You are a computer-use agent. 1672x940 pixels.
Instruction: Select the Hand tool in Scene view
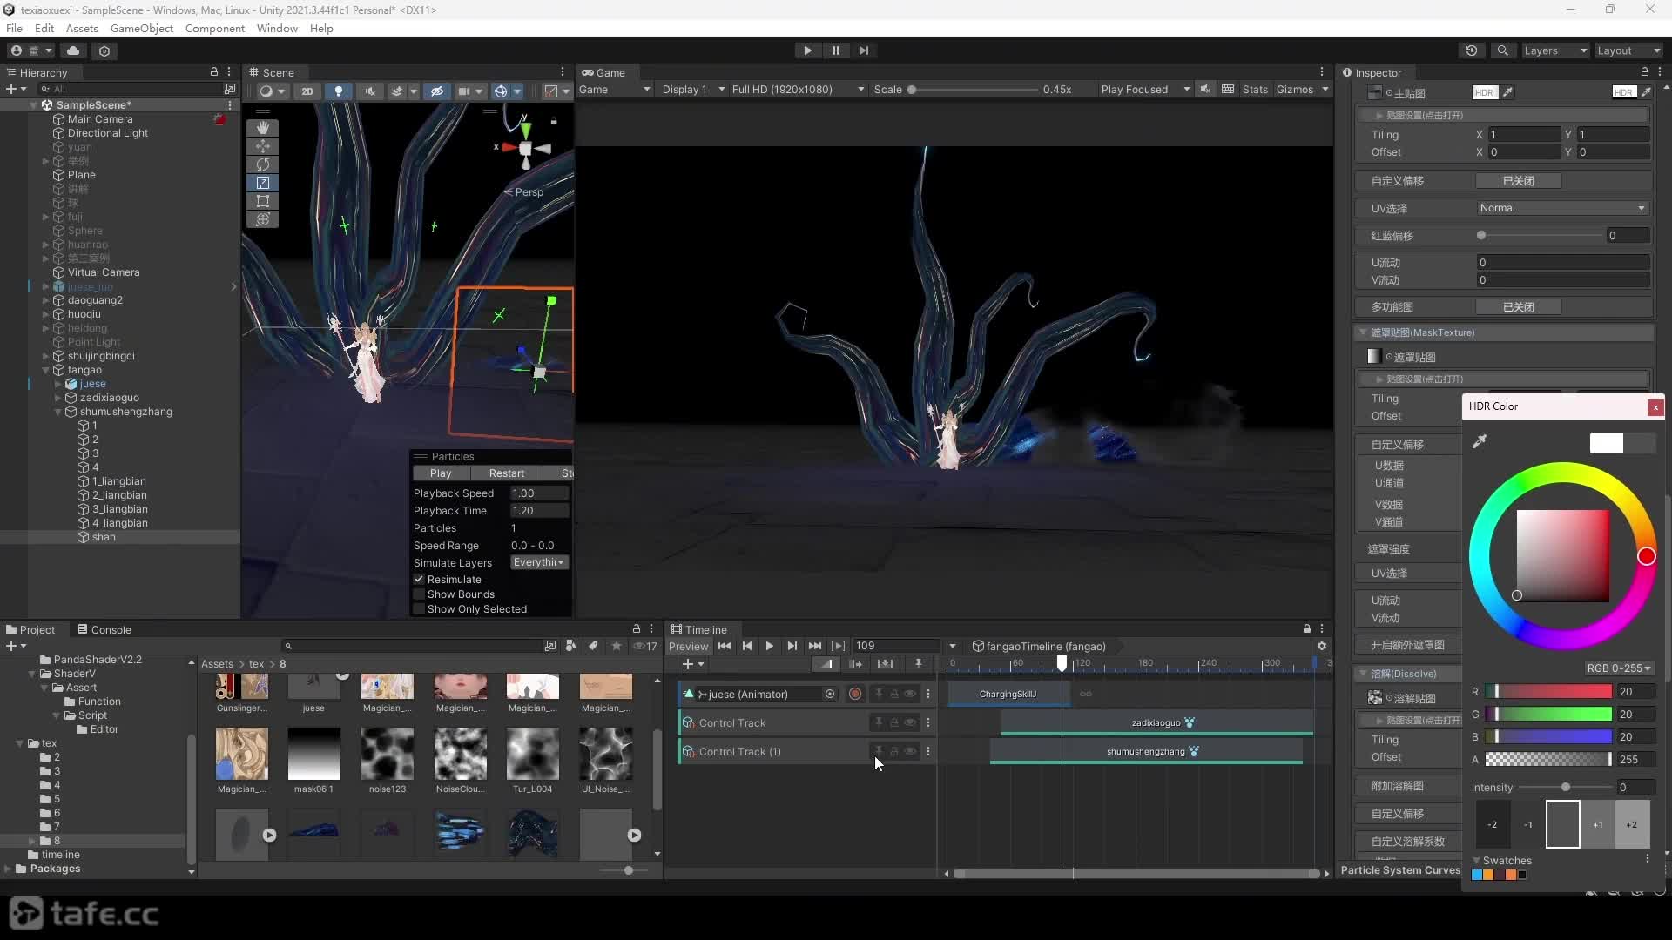(x=262, y=128)
